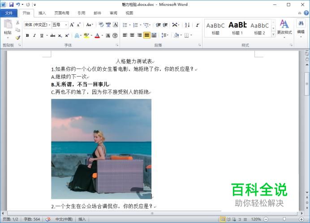Open the Borders dropdown arrow

191,35
